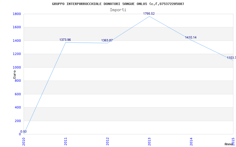Screen dimensions: 236x147
Task: Click the 800 y-axis tick label
Action: [18, 81]
